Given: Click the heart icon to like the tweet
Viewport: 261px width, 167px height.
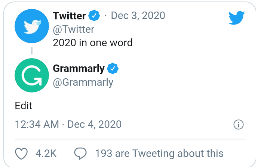Looking at the screenshot, I should pyautogui.click(x=22, y=153).
